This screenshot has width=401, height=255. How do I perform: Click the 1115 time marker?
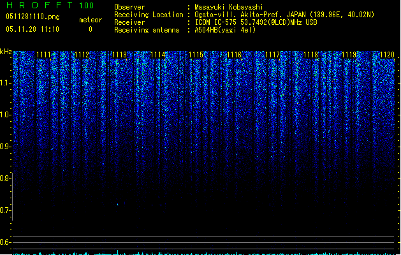click(x=196, y=55)
